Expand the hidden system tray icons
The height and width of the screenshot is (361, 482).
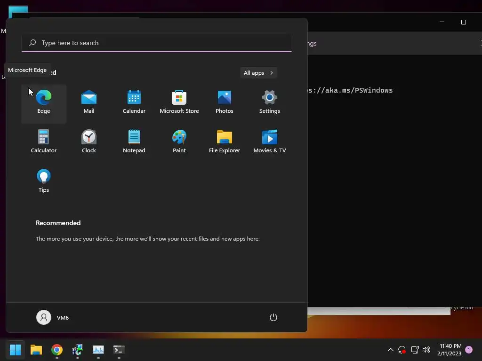point(390,350)
